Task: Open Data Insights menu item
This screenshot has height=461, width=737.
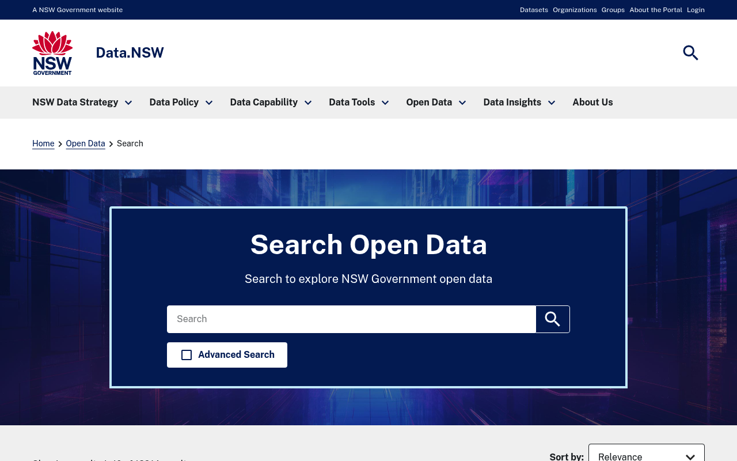Action: pos(512,102)
